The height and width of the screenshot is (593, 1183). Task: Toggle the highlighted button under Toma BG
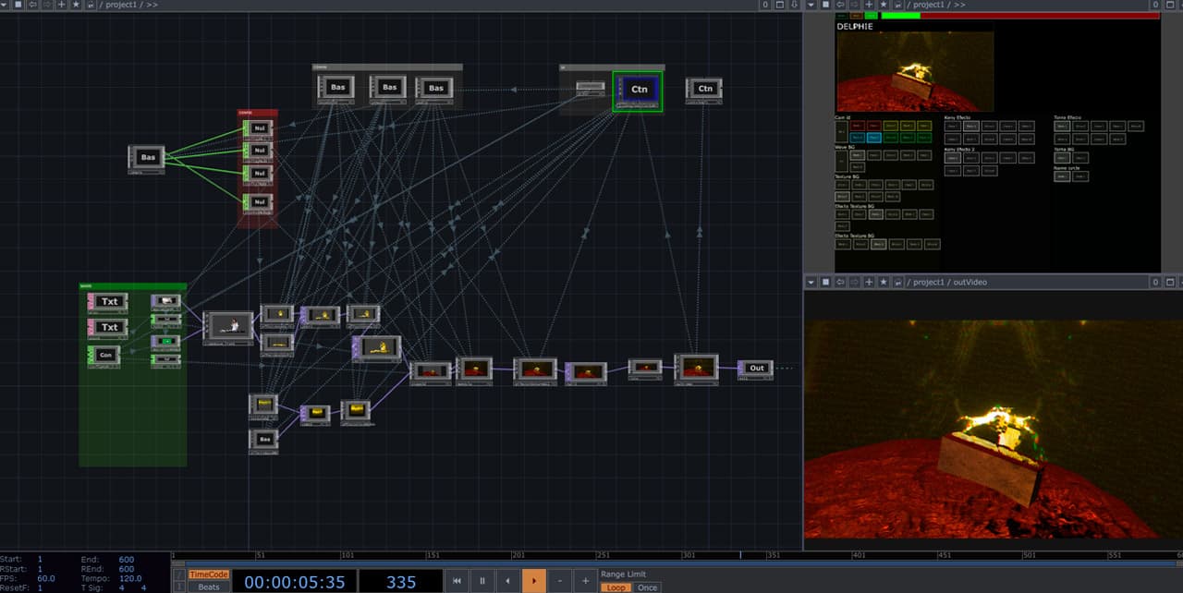[x=1063, y=158]
